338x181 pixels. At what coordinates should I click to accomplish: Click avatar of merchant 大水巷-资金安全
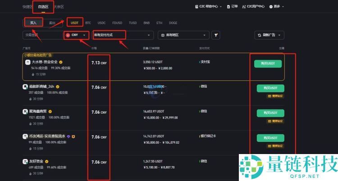(27, 62)
